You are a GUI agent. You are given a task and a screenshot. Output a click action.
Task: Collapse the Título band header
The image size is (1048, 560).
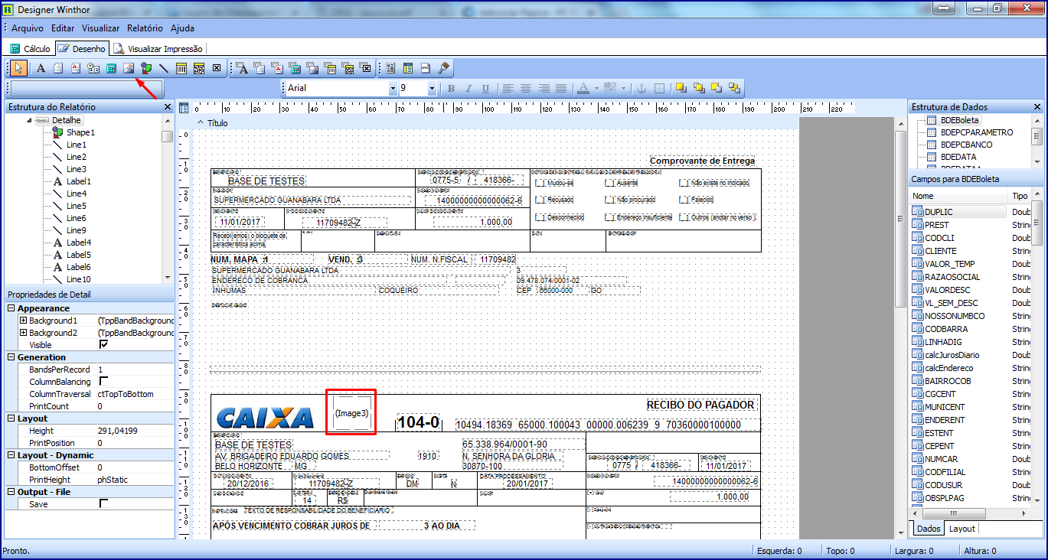(201, 122)
